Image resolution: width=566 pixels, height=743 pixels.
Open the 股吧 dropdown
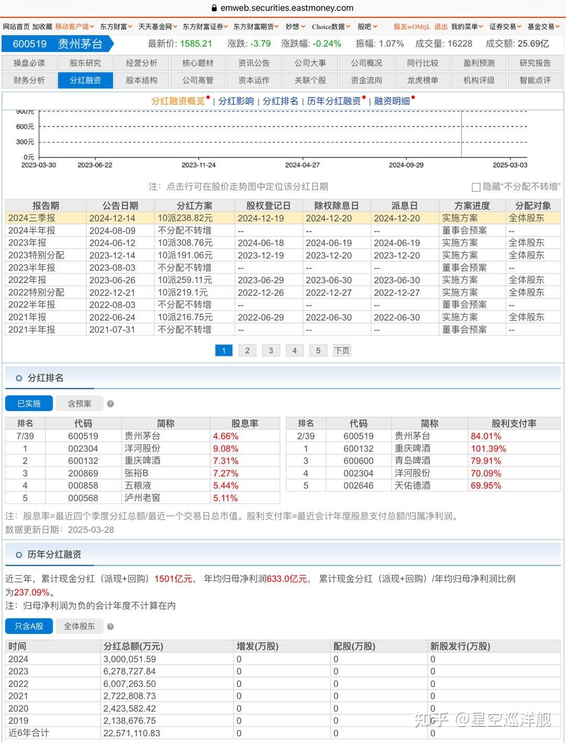[x=368, y=27]
